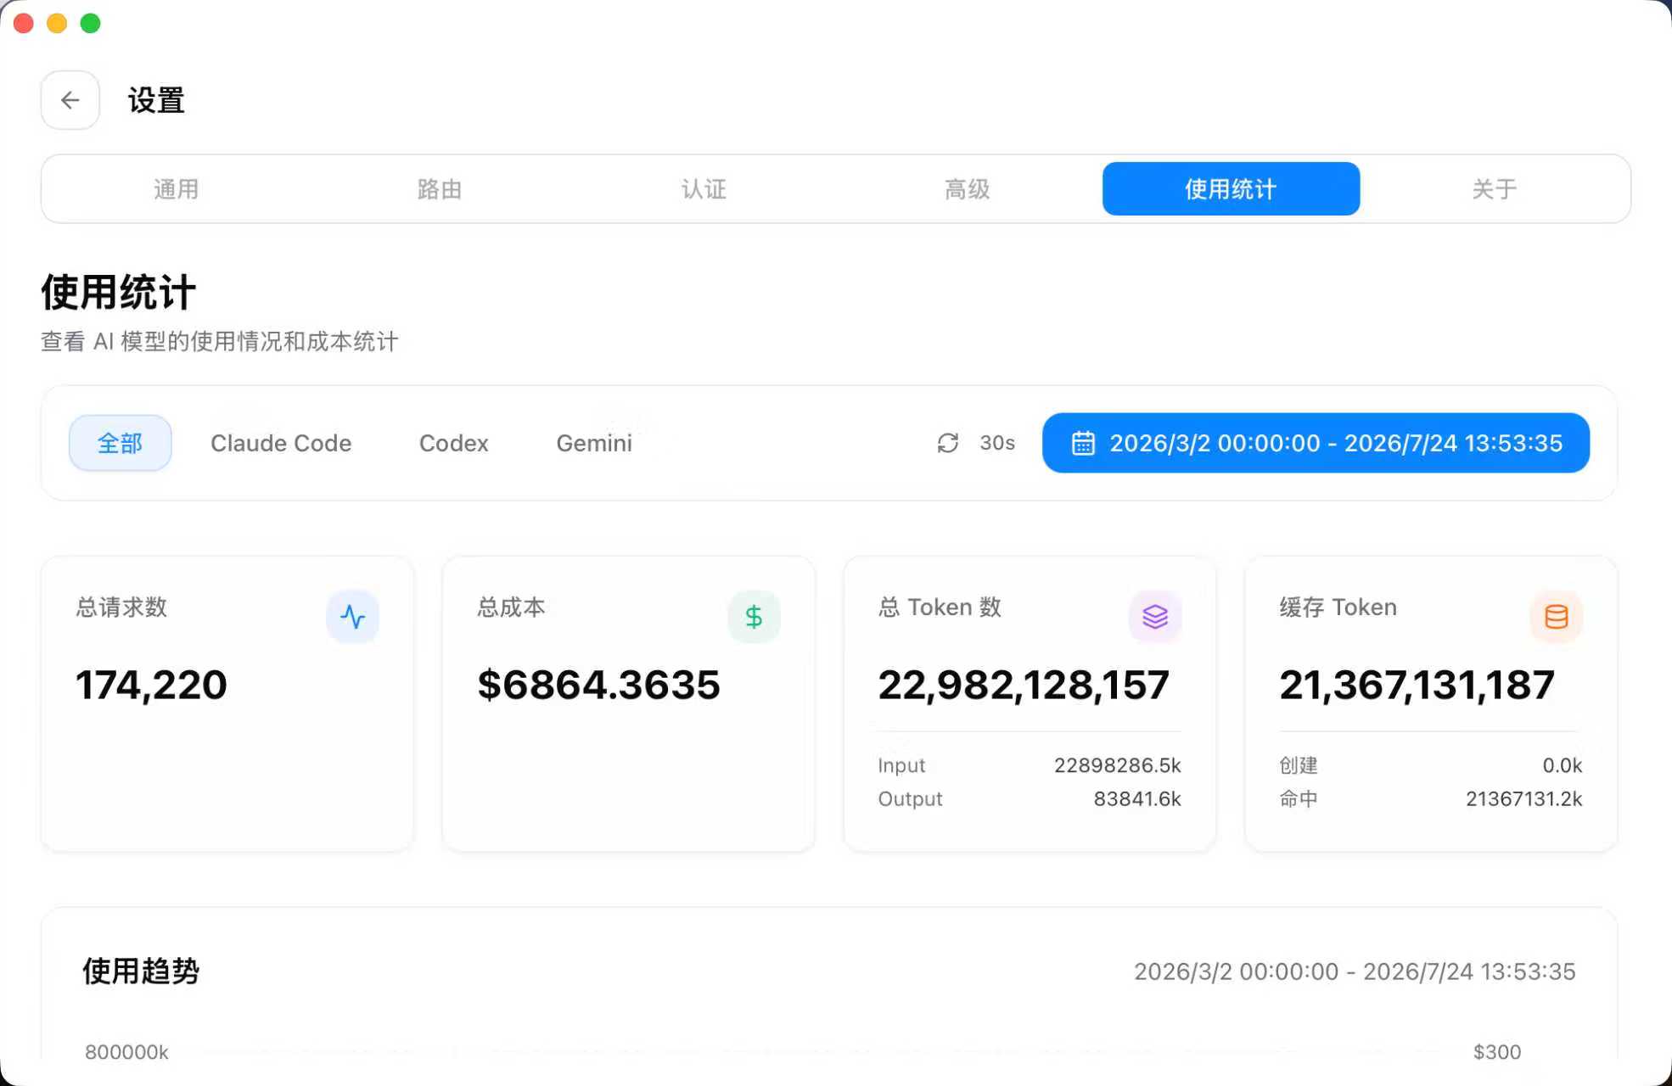The height and width of the screenshot is (1086, 1672).
Task: Minimize the window with yellow button
Action: [57, 23]
